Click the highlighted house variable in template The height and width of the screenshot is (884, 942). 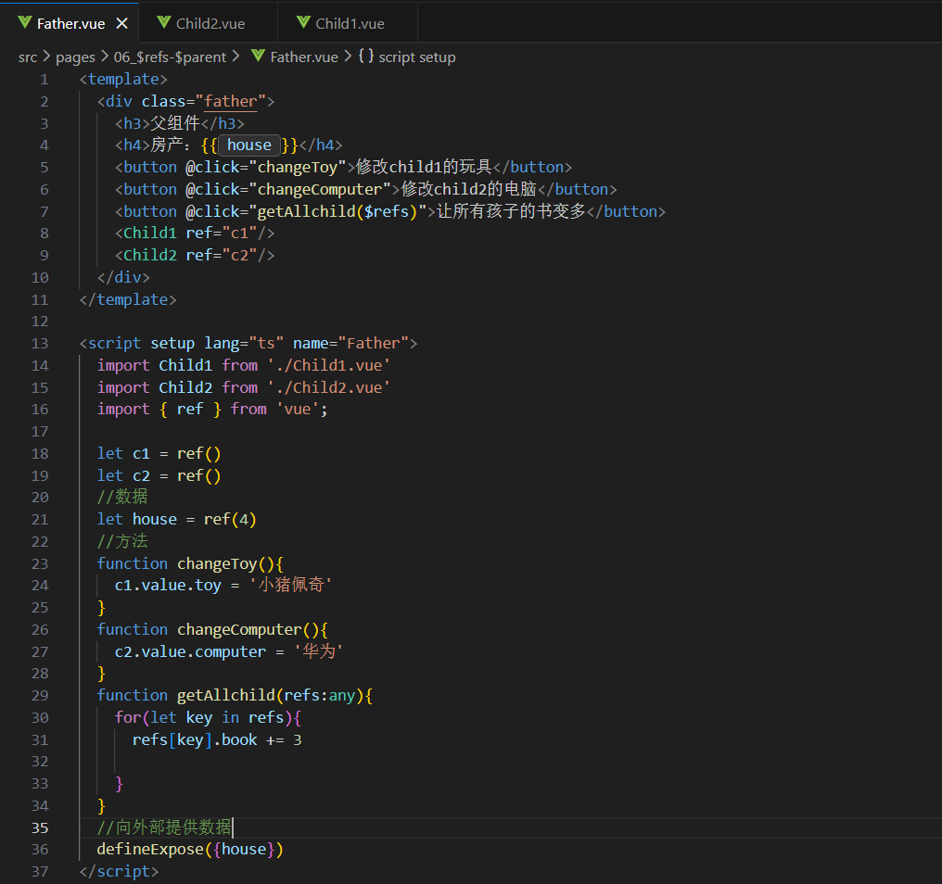(249, 145)
